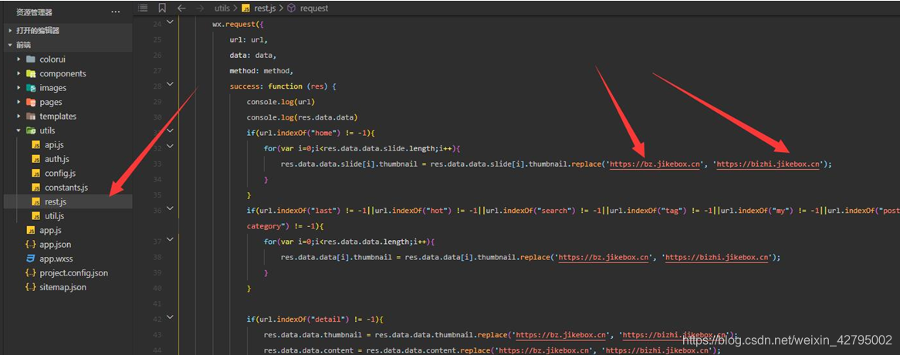Click the images folder icon
This screenshot has height=355, width=900.
(x=30, y=88)
